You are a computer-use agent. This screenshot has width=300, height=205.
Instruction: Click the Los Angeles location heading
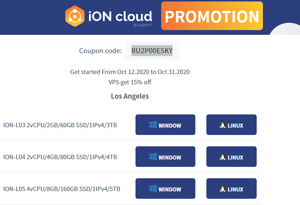pos(130,96)
